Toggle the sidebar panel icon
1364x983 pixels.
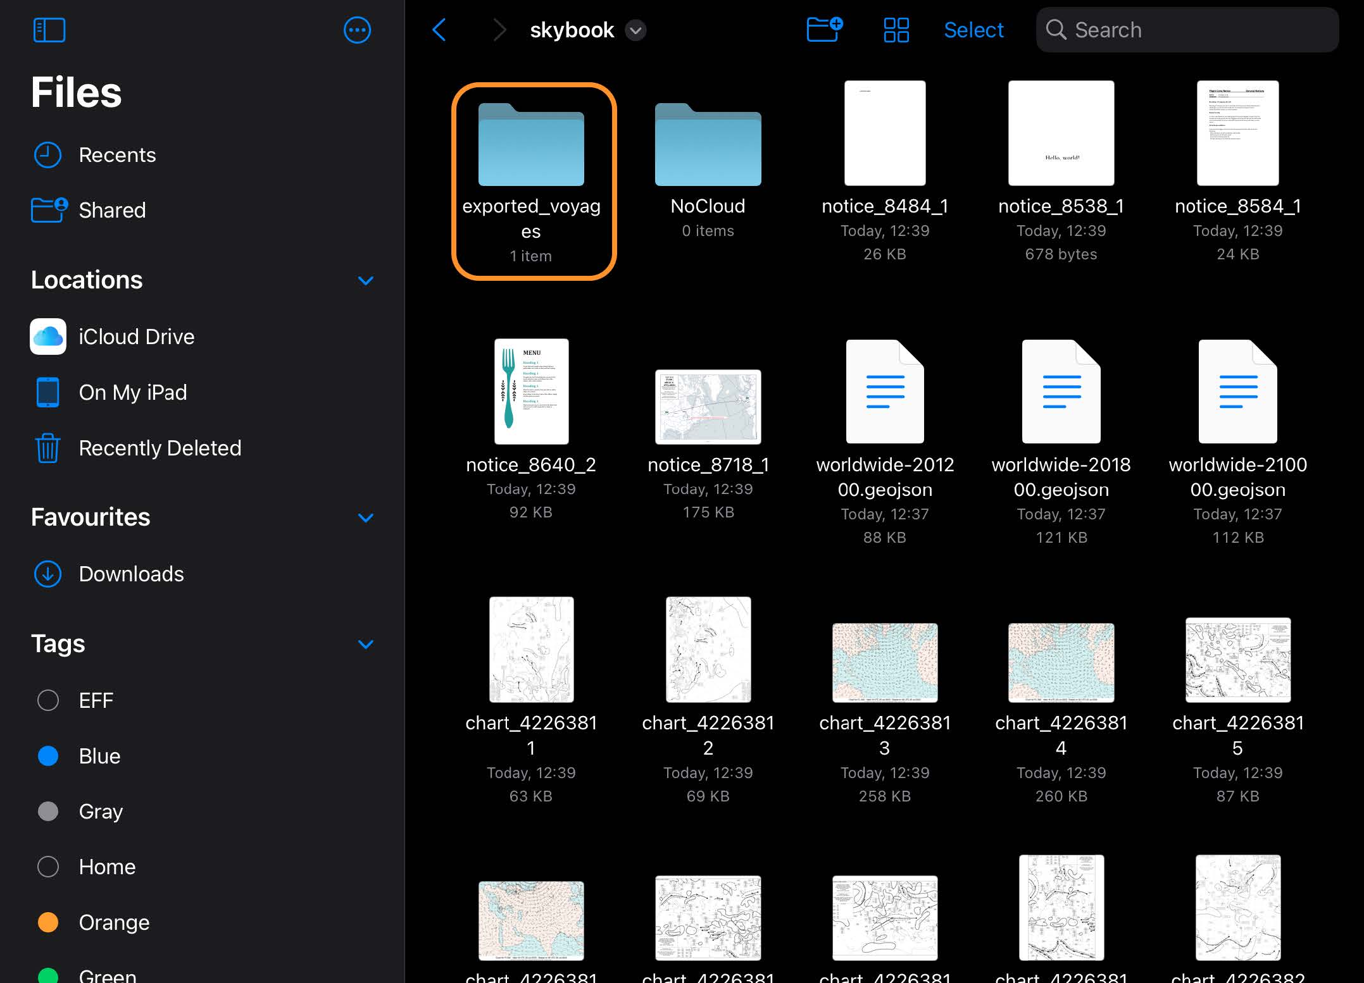coord(49,30)
